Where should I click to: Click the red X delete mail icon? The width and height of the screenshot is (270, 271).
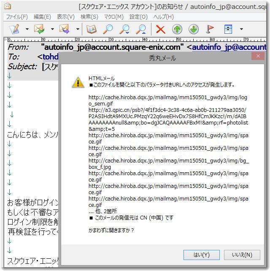click(161, 29)
